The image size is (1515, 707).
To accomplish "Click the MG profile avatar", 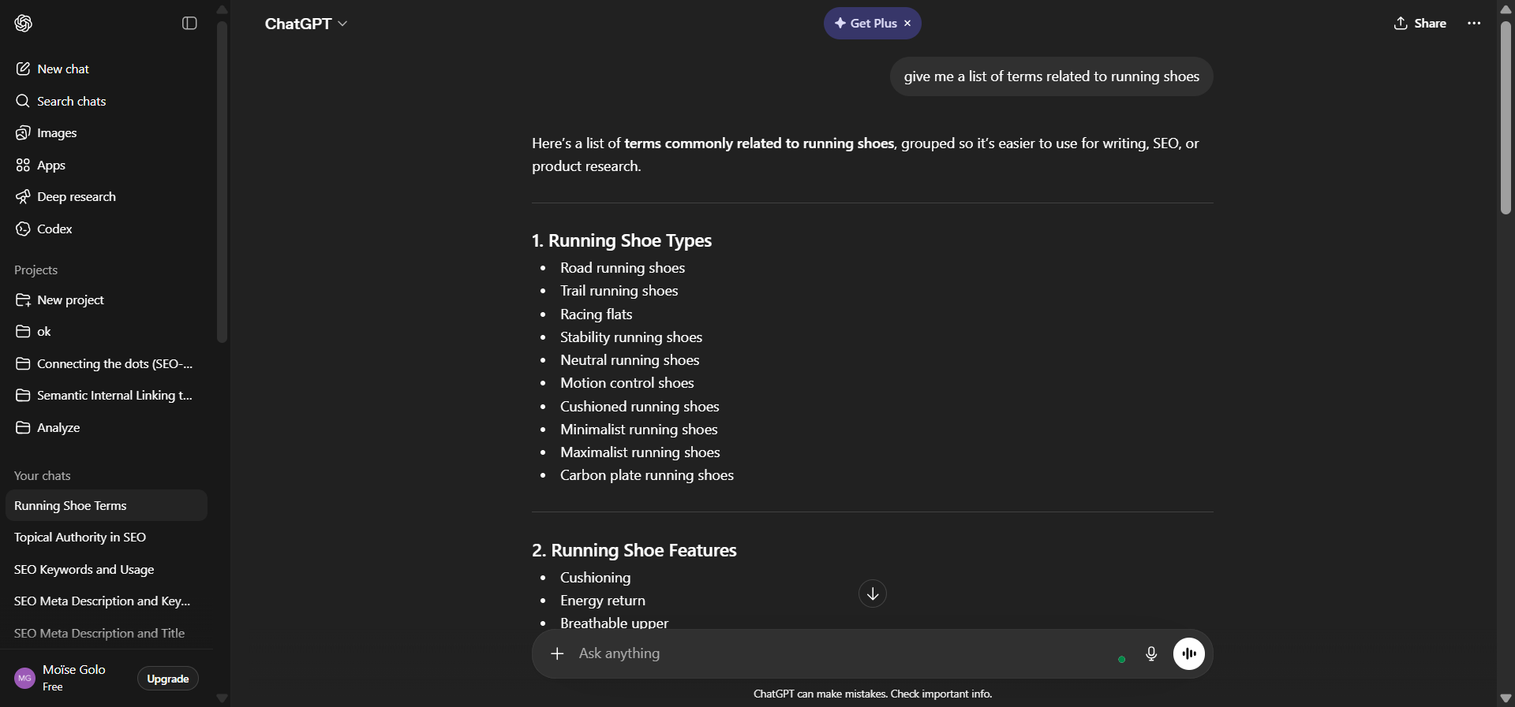I will (x=25, y=679).
